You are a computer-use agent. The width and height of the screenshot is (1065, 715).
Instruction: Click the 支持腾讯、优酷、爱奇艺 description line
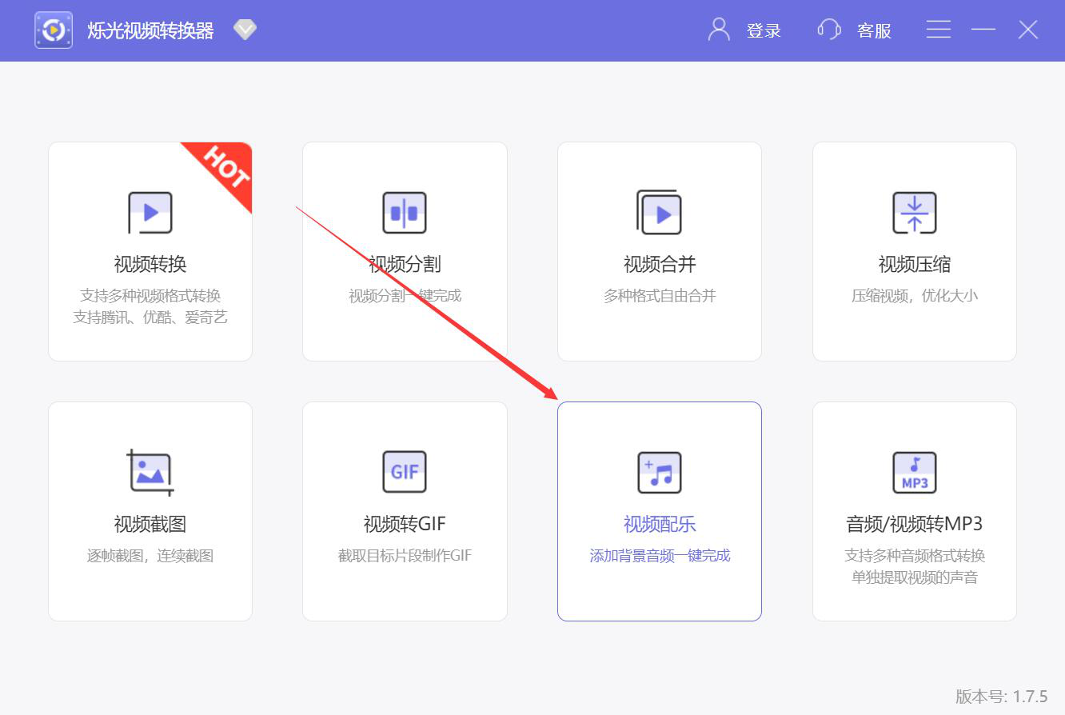point(150,318)
